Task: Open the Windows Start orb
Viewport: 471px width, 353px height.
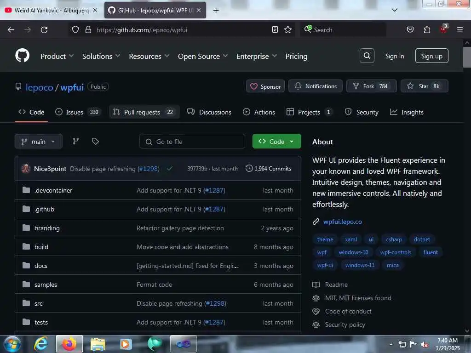Action: [11, 344]
